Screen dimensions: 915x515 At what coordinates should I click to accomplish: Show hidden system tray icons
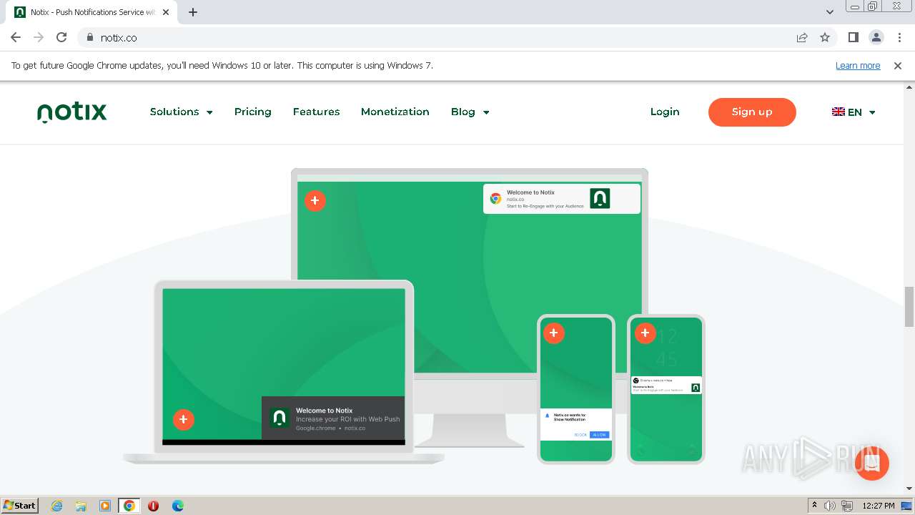pyautogui.click(x=814, y=506)
